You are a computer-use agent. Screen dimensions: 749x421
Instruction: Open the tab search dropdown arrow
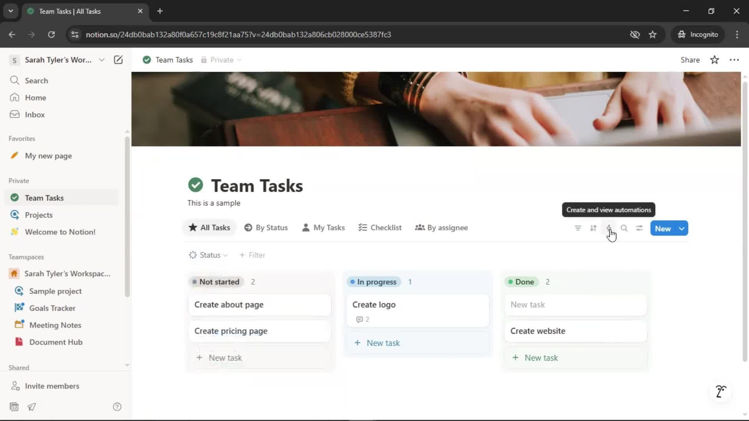tap(11, 11)
